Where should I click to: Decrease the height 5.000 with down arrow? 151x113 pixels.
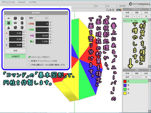(51, 43)
